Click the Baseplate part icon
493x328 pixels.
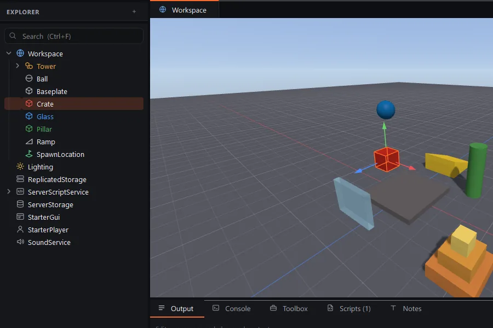coord(29,91)
